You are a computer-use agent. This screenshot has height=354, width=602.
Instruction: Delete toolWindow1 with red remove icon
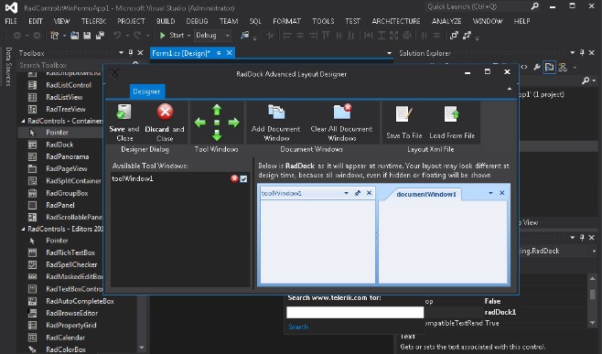point(234,178)
